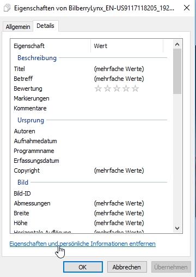Set Bewertung rating to two stars
The width and height of the screenshot is (196, 277).
(107, 89)
